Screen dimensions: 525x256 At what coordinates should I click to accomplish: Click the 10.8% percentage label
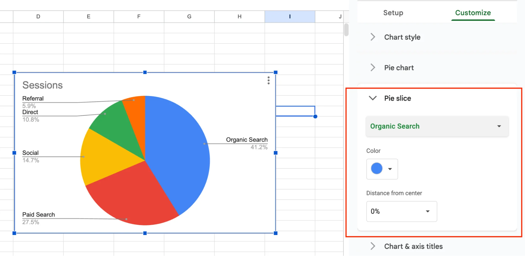tap(31, 120)
